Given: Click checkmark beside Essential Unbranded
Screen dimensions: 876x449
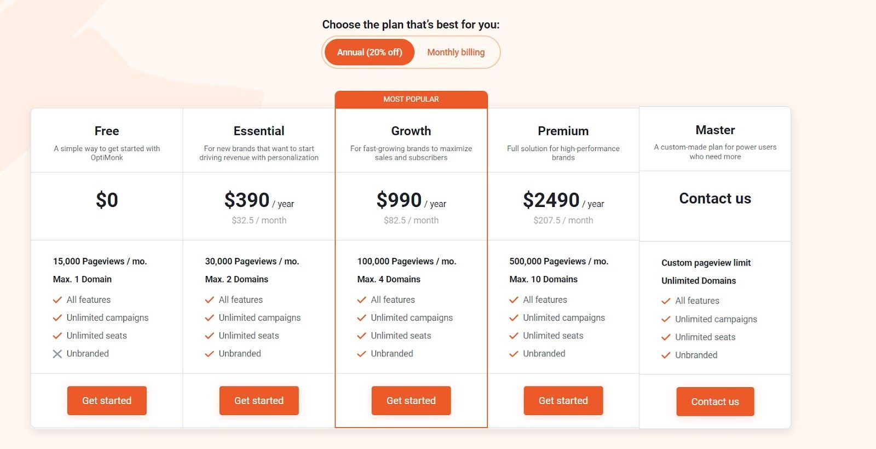Looking at the screenshot, I should point(209,354).
